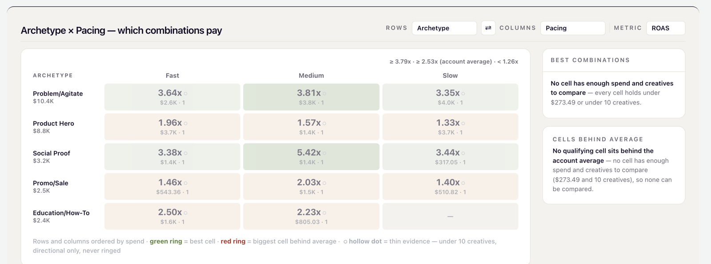This screenshot has height=264, width=711.
Task: Click the hollow dot beside 3.64x
Action: pyautogui.click(x=186, y=93)
